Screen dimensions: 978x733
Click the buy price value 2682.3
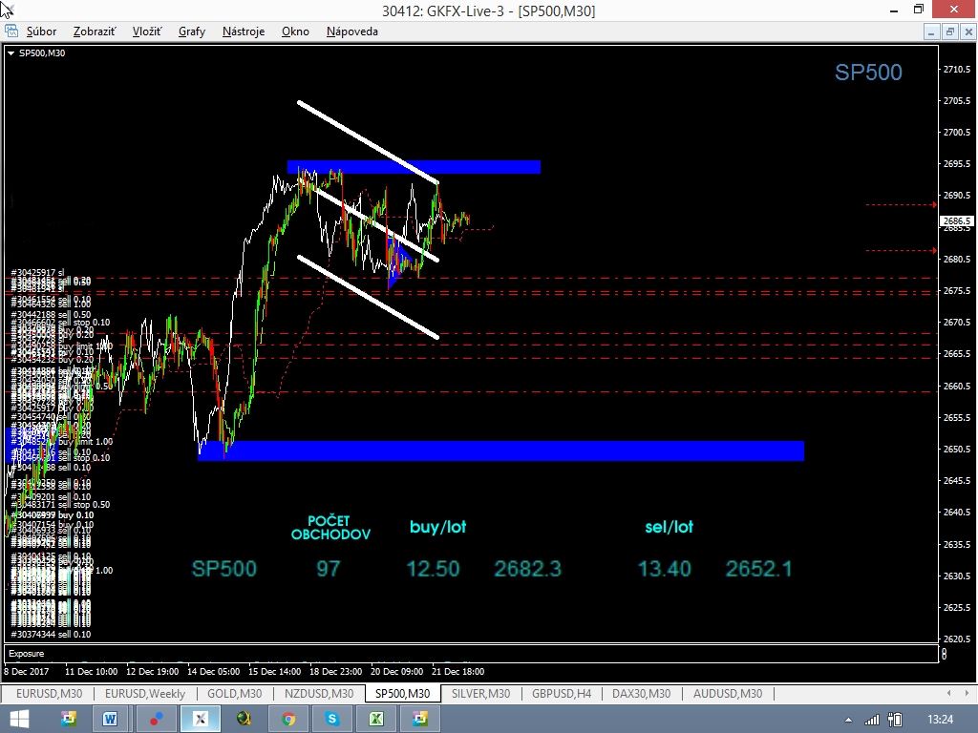click(527, 569)
